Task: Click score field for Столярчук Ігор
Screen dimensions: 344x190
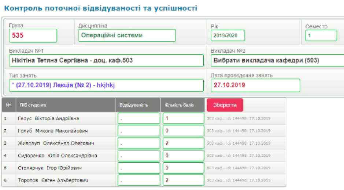Action: coord(184,168)
